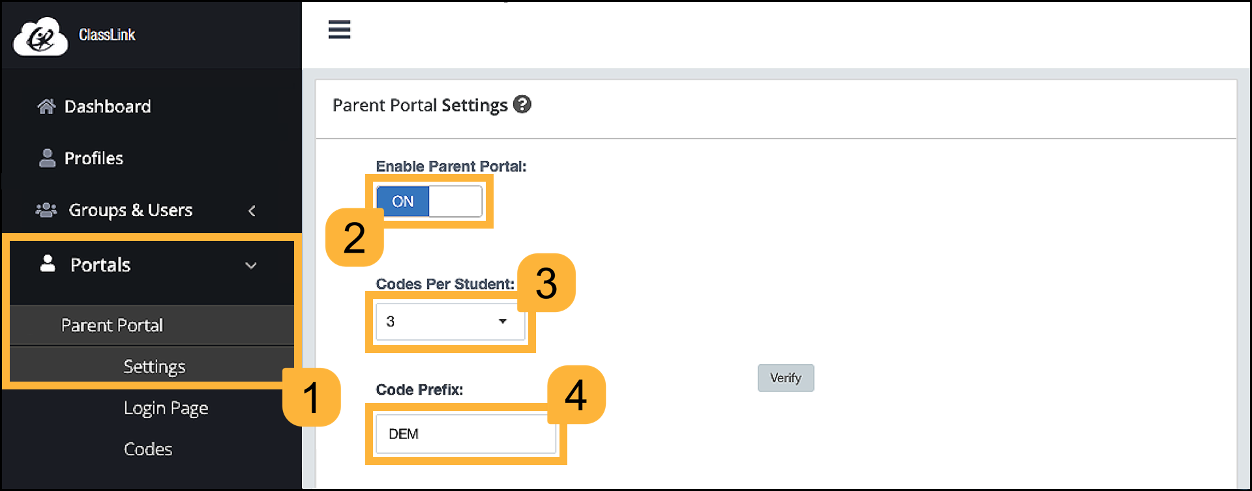This screenshot has width=1252, height=491.
Task: Toggle Enable Parent Portal switch
Action: tap(428, 201)
